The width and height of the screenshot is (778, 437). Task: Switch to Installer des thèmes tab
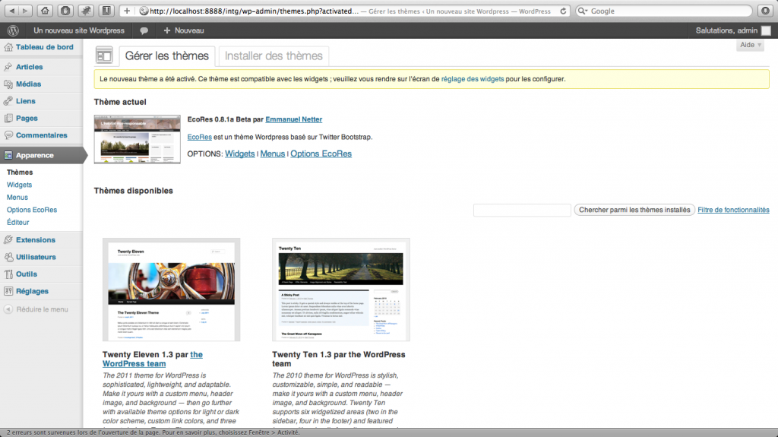[x=274, y=56]
